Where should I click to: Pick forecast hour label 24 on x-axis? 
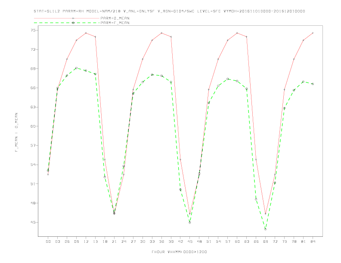[124, 242]
